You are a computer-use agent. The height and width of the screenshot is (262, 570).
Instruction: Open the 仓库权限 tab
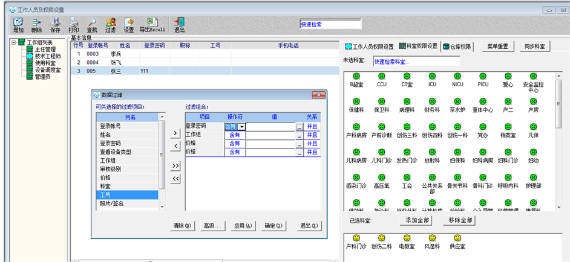457,46
